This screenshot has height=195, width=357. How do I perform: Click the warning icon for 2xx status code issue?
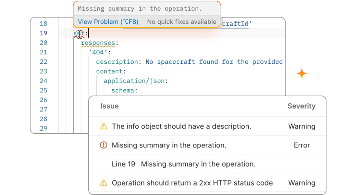point(103,183)
